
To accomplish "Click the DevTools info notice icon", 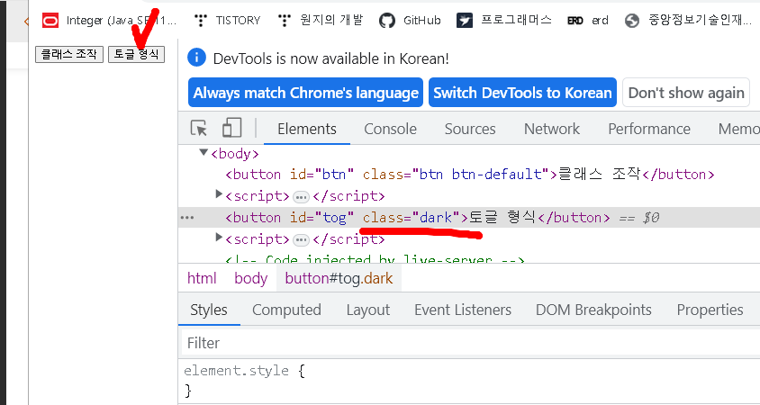I will pyautogui.click(x=197, y=58).
